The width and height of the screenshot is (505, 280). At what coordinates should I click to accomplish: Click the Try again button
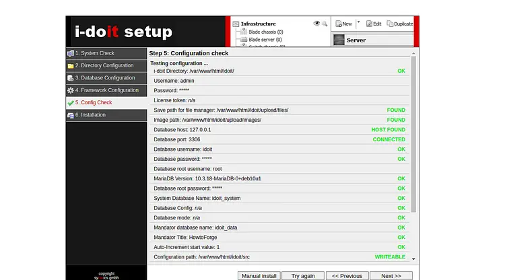tap(303, 276)
